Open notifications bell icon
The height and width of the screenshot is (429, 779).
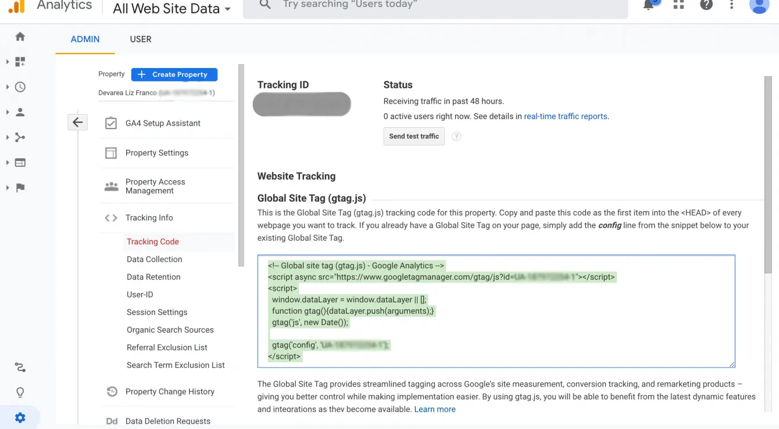649,5
